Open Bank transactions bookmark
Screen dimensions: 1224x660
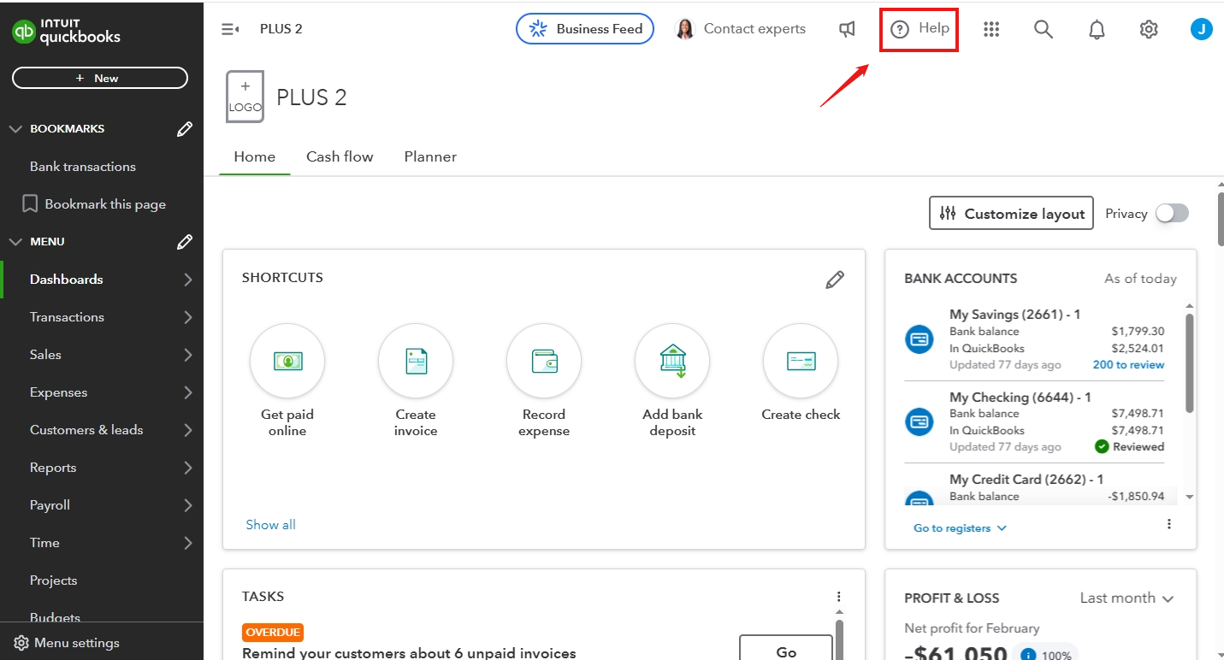(x=83, y=167)
